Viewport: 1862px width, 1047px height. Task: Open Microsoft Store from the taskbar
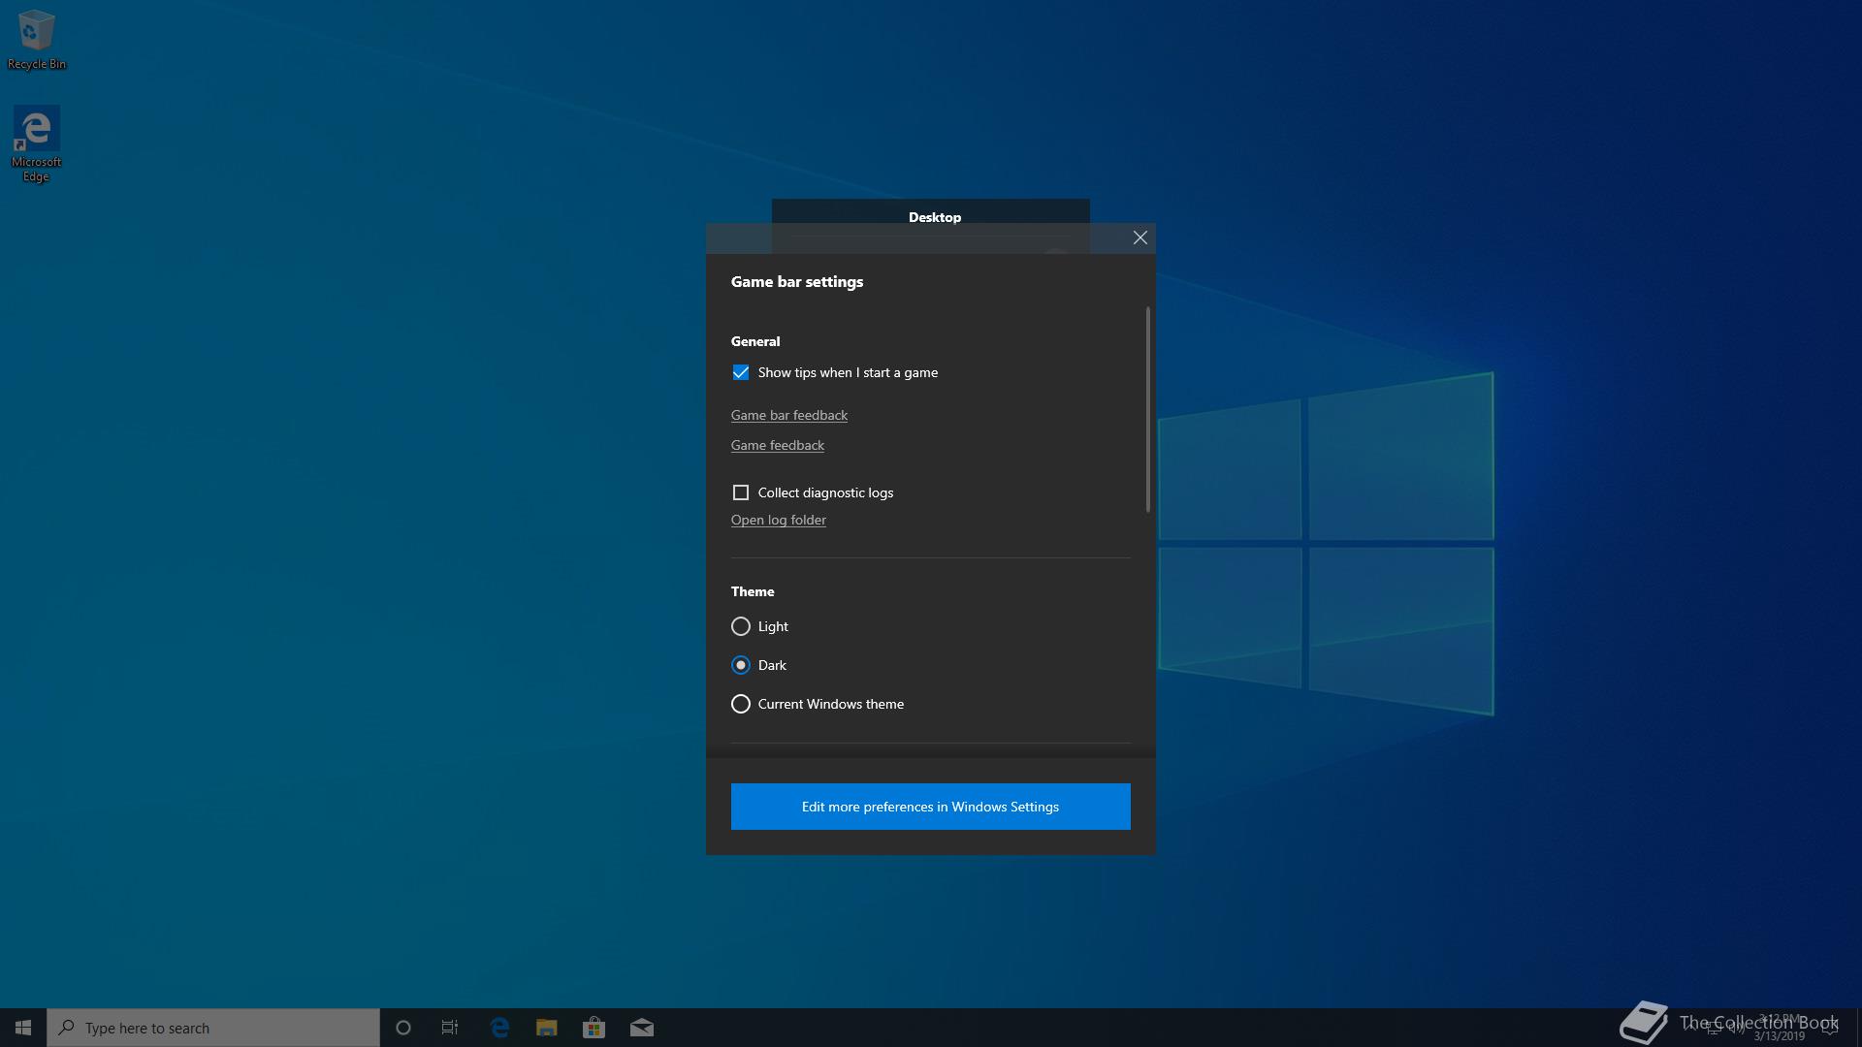[594, 1028]
